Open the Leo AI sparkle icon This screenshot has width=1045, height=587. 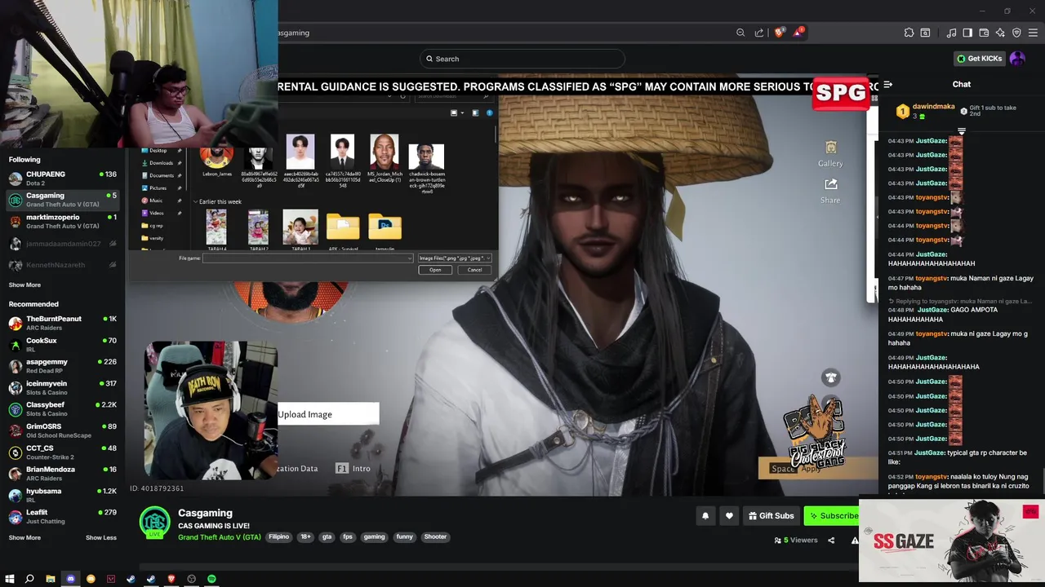(1000, 33)
